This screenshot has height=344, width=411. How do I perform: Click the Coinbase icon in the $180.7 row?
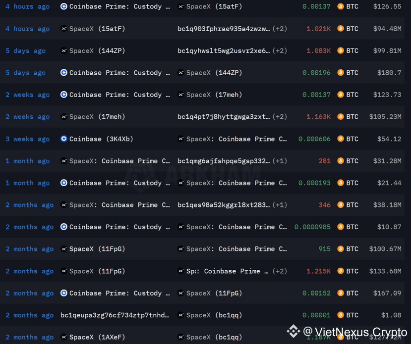pos(63,72)
